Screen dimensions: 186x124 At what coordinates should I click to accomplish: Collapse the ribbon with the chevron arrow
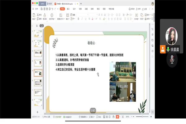[152, 9]
